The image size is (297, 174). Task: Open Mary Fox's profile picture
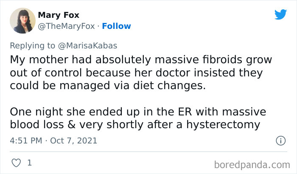(x=20, y=20)
